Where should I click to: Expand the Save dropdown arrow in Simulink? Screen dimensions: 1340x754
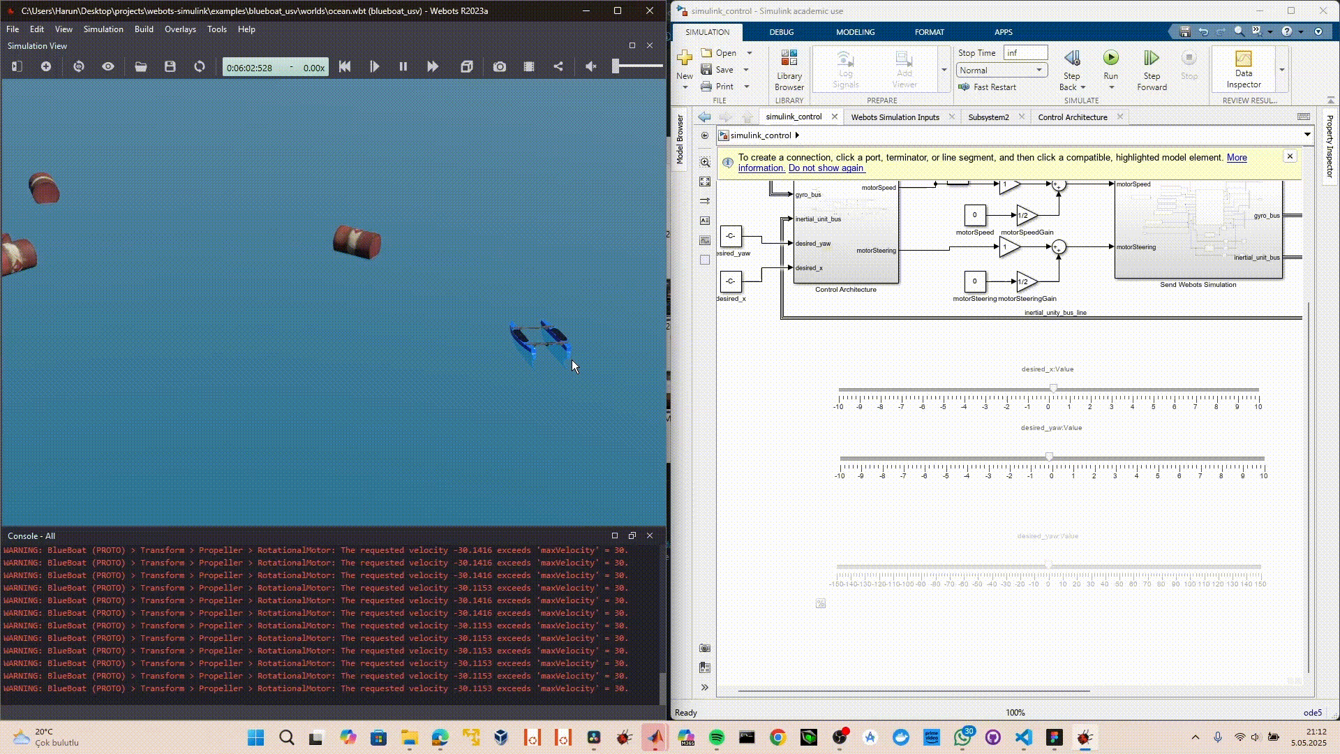coord(746,70)
